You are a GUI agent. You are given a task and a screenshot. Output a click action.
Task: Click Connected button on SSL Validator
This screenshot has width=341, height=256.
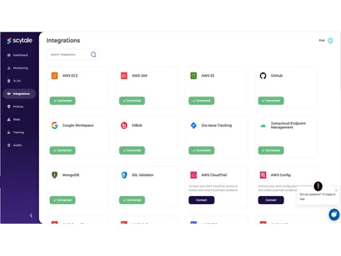[x=132, y=200]
